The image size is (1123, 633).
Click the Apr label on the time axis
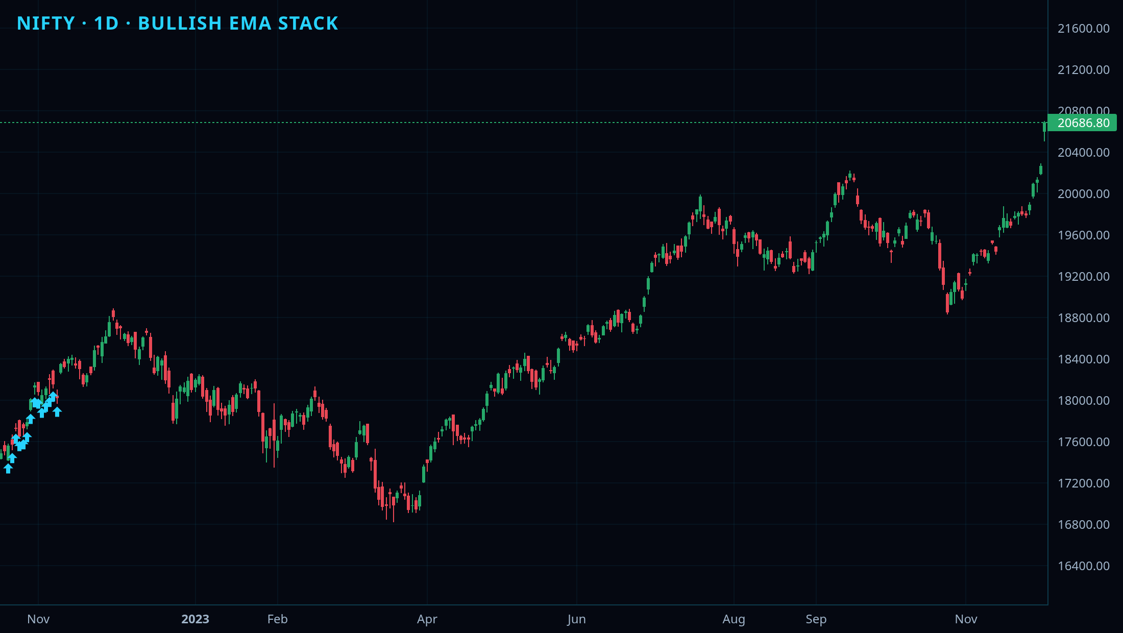pyautogui.click(x=427, y=619)
